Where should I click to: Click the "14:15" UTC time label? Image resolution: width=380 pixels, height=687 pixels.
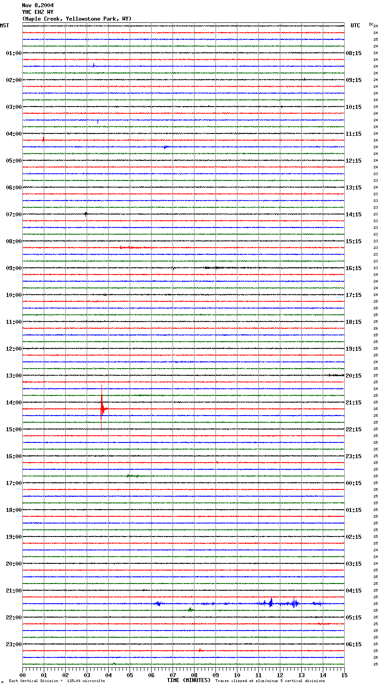pyautogui.click(x=354, y=215)
